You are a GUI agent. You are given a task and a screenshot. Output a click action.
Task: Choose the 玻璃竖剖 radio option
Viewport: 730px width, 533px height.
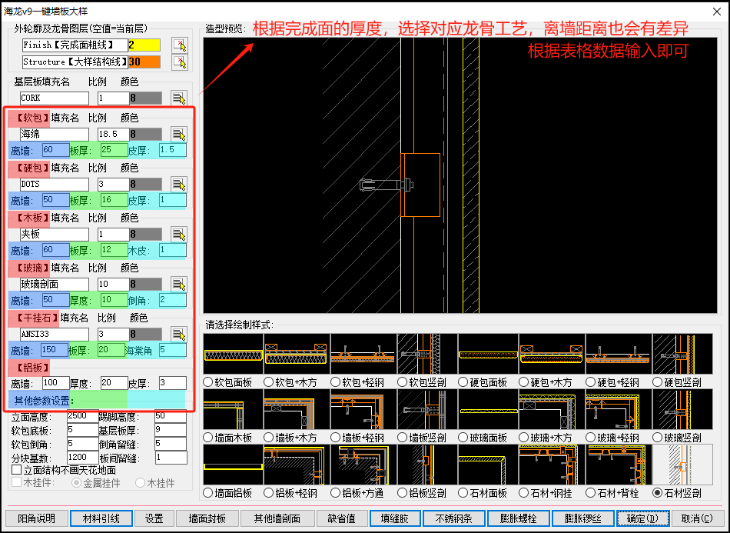coord(658,438)
